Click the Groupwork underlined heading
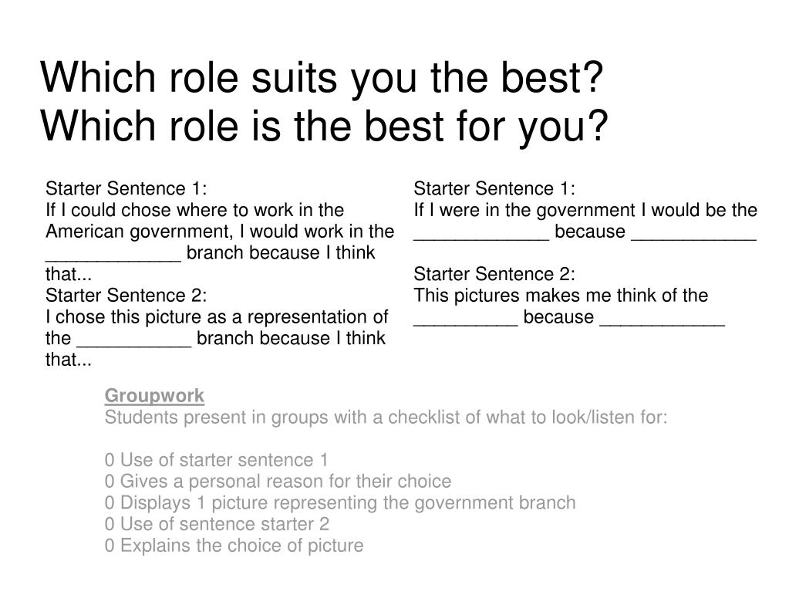 coord(154,396)
